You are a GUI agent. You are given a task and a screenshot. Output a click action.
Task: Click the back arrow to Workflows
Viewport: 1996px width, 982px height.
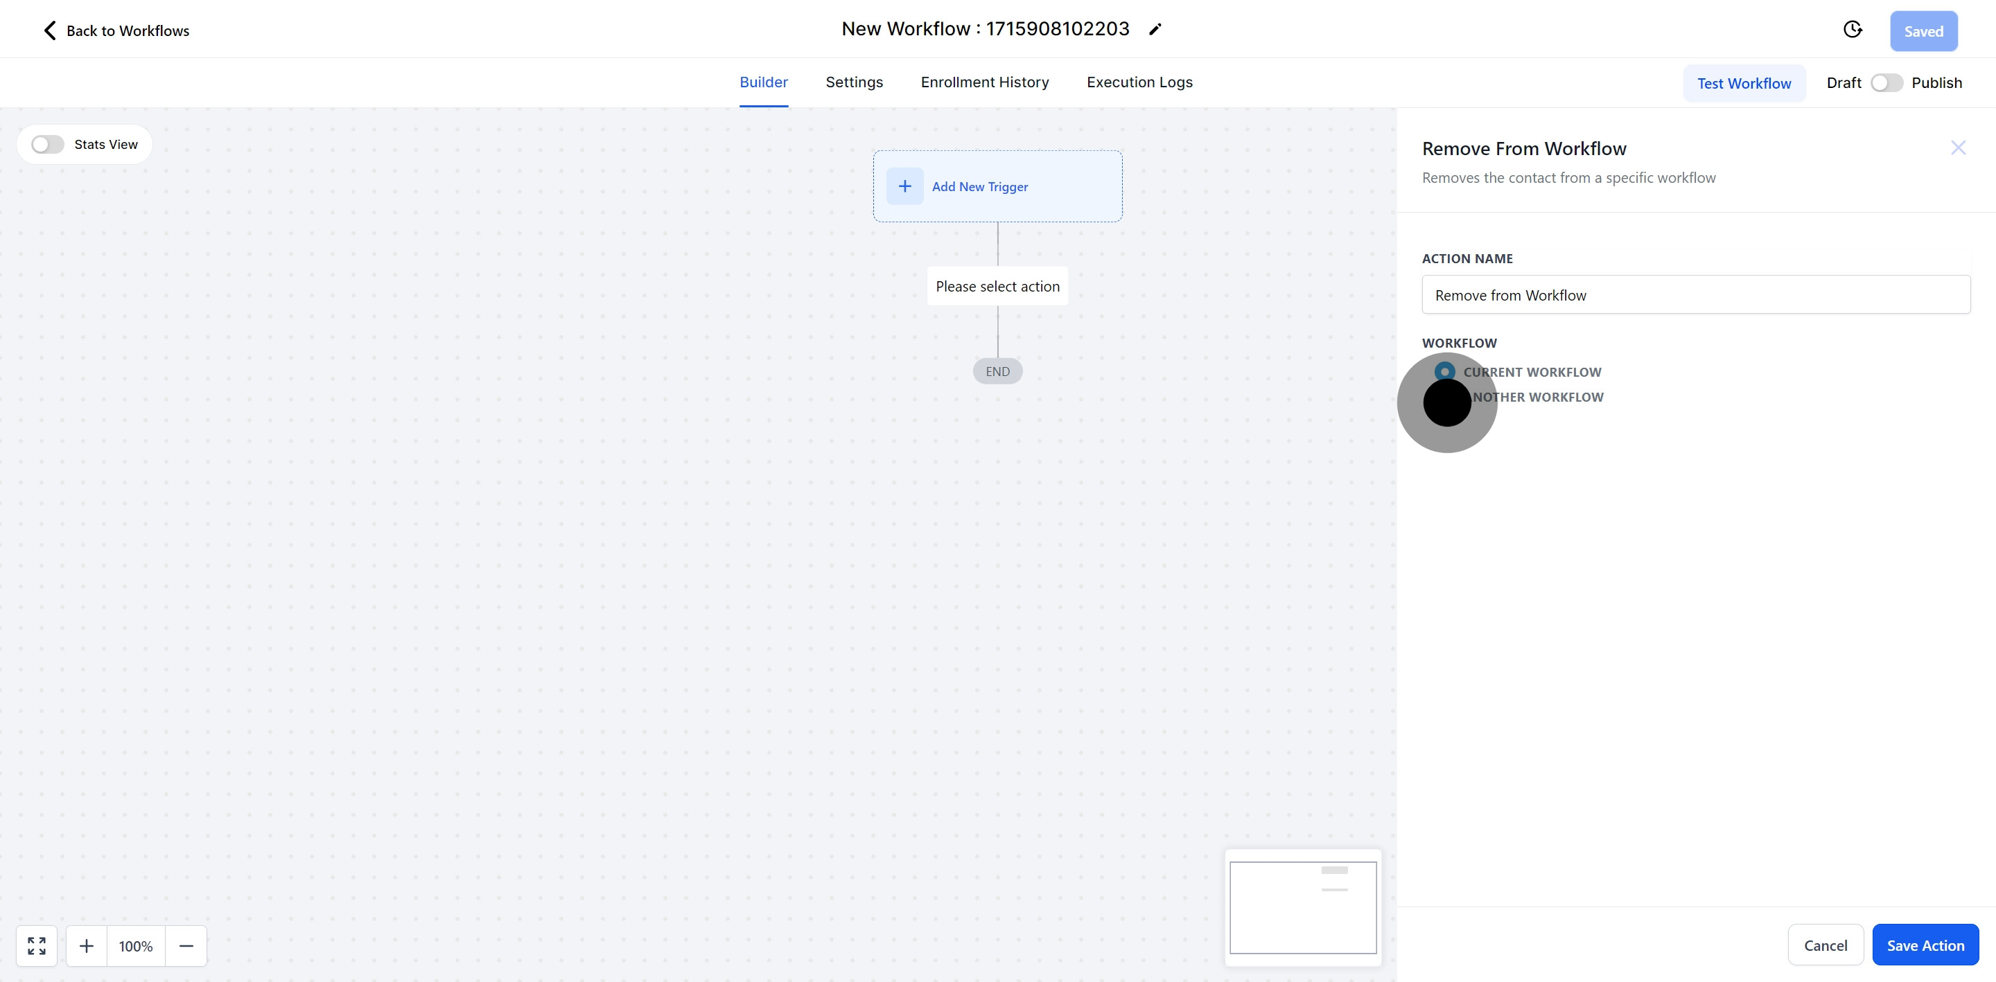(50, 30)
